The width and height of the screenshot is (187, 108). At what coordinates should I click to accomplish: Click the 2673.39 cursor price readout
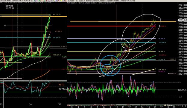click(10, 6)
